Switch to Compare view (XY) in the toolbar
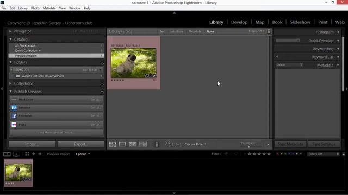The image size is (348, 195). (x=133, y=145)
